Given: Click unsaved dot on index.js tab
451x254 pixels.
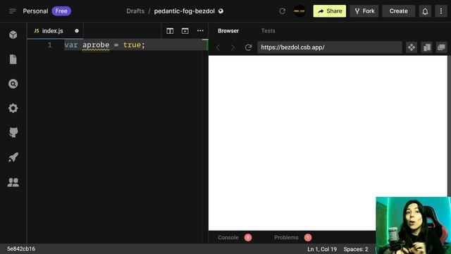Looking at the screenshot, I should 77,31.
